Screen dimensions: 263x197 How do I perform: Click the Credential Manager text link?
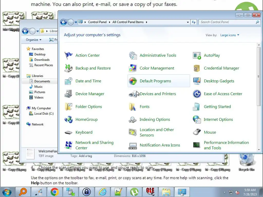pyautogui.click(x=221, y=68)
